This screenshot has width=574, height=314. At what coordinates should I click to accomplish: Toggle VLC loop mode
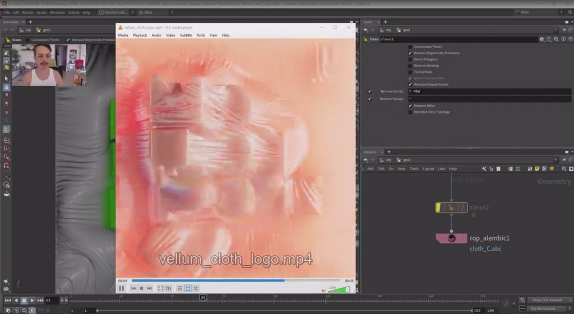[x=188, y=288]
